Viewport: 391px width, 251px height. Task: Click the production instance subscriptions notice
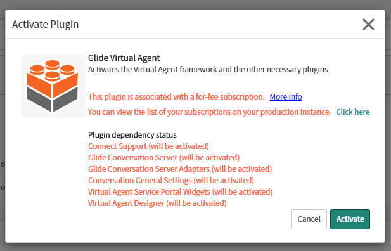coord(210,112)
